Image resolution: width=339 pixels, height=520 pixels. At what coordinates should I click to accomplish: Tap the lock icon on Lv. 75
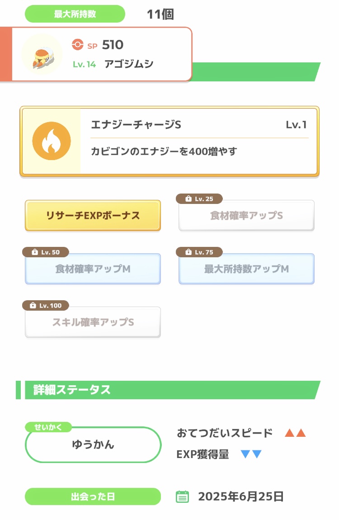coord(189,252)
